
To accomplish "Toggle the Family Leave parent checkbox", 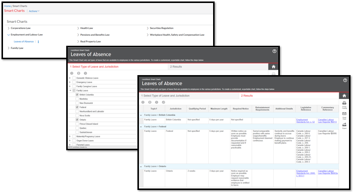I will click(74, 91).
